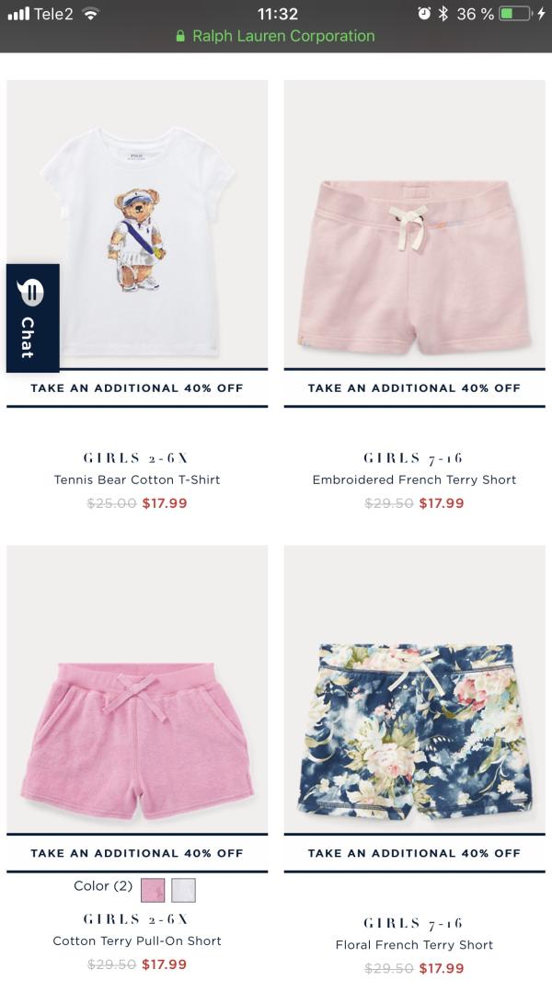Select the white color swatch
Viewport: 552px width, 981px height.
tap(183, 890)
